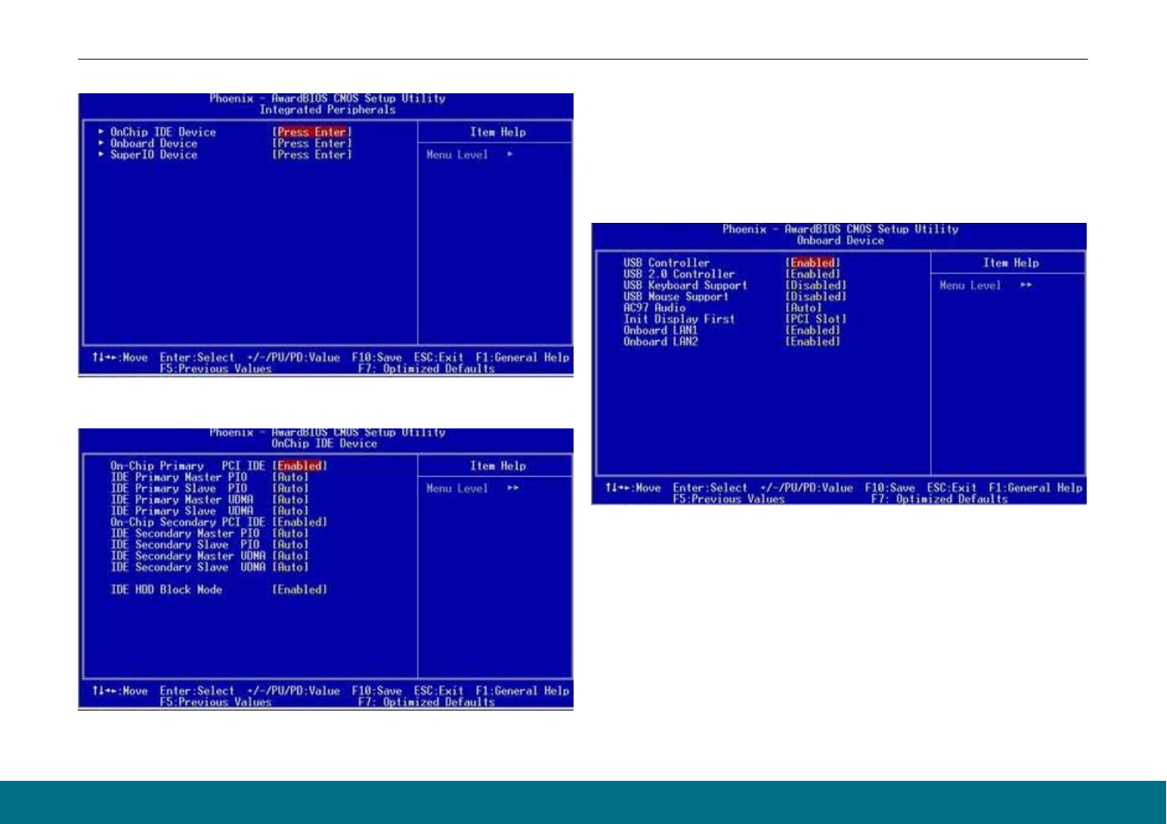Open the SuperIO Device submenu entry
The height and width of the screenshot is (824, 1167).
(x=154, y=155)
